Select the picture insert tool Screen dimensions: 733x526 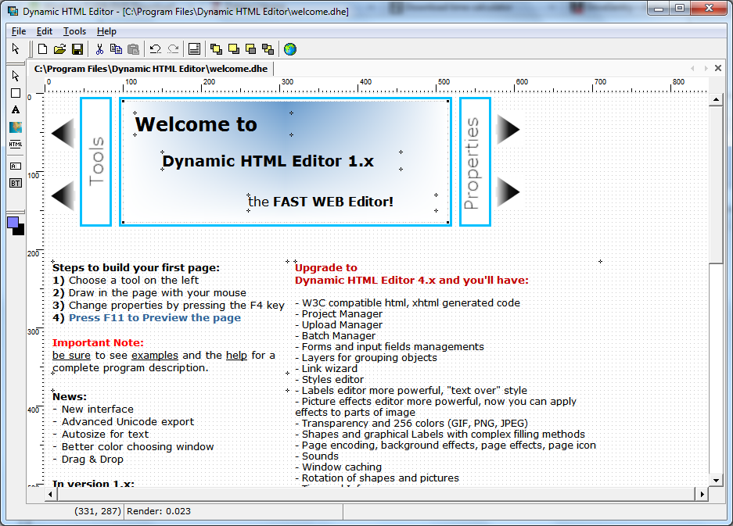coord(16,127)
